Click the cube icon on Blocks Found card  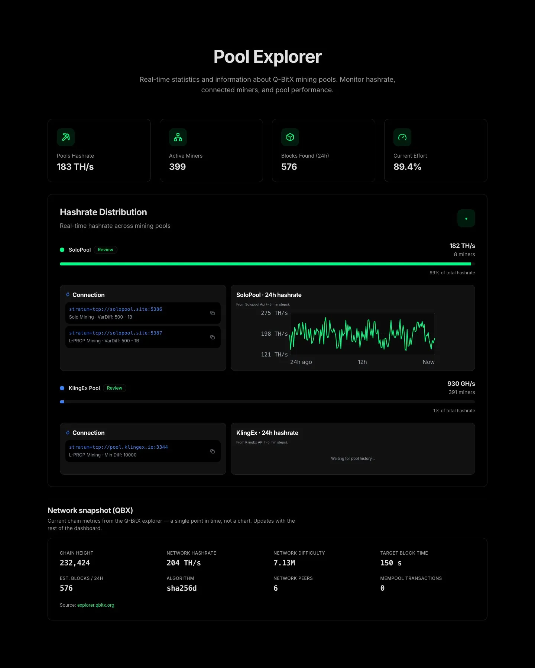click(290, 137)
